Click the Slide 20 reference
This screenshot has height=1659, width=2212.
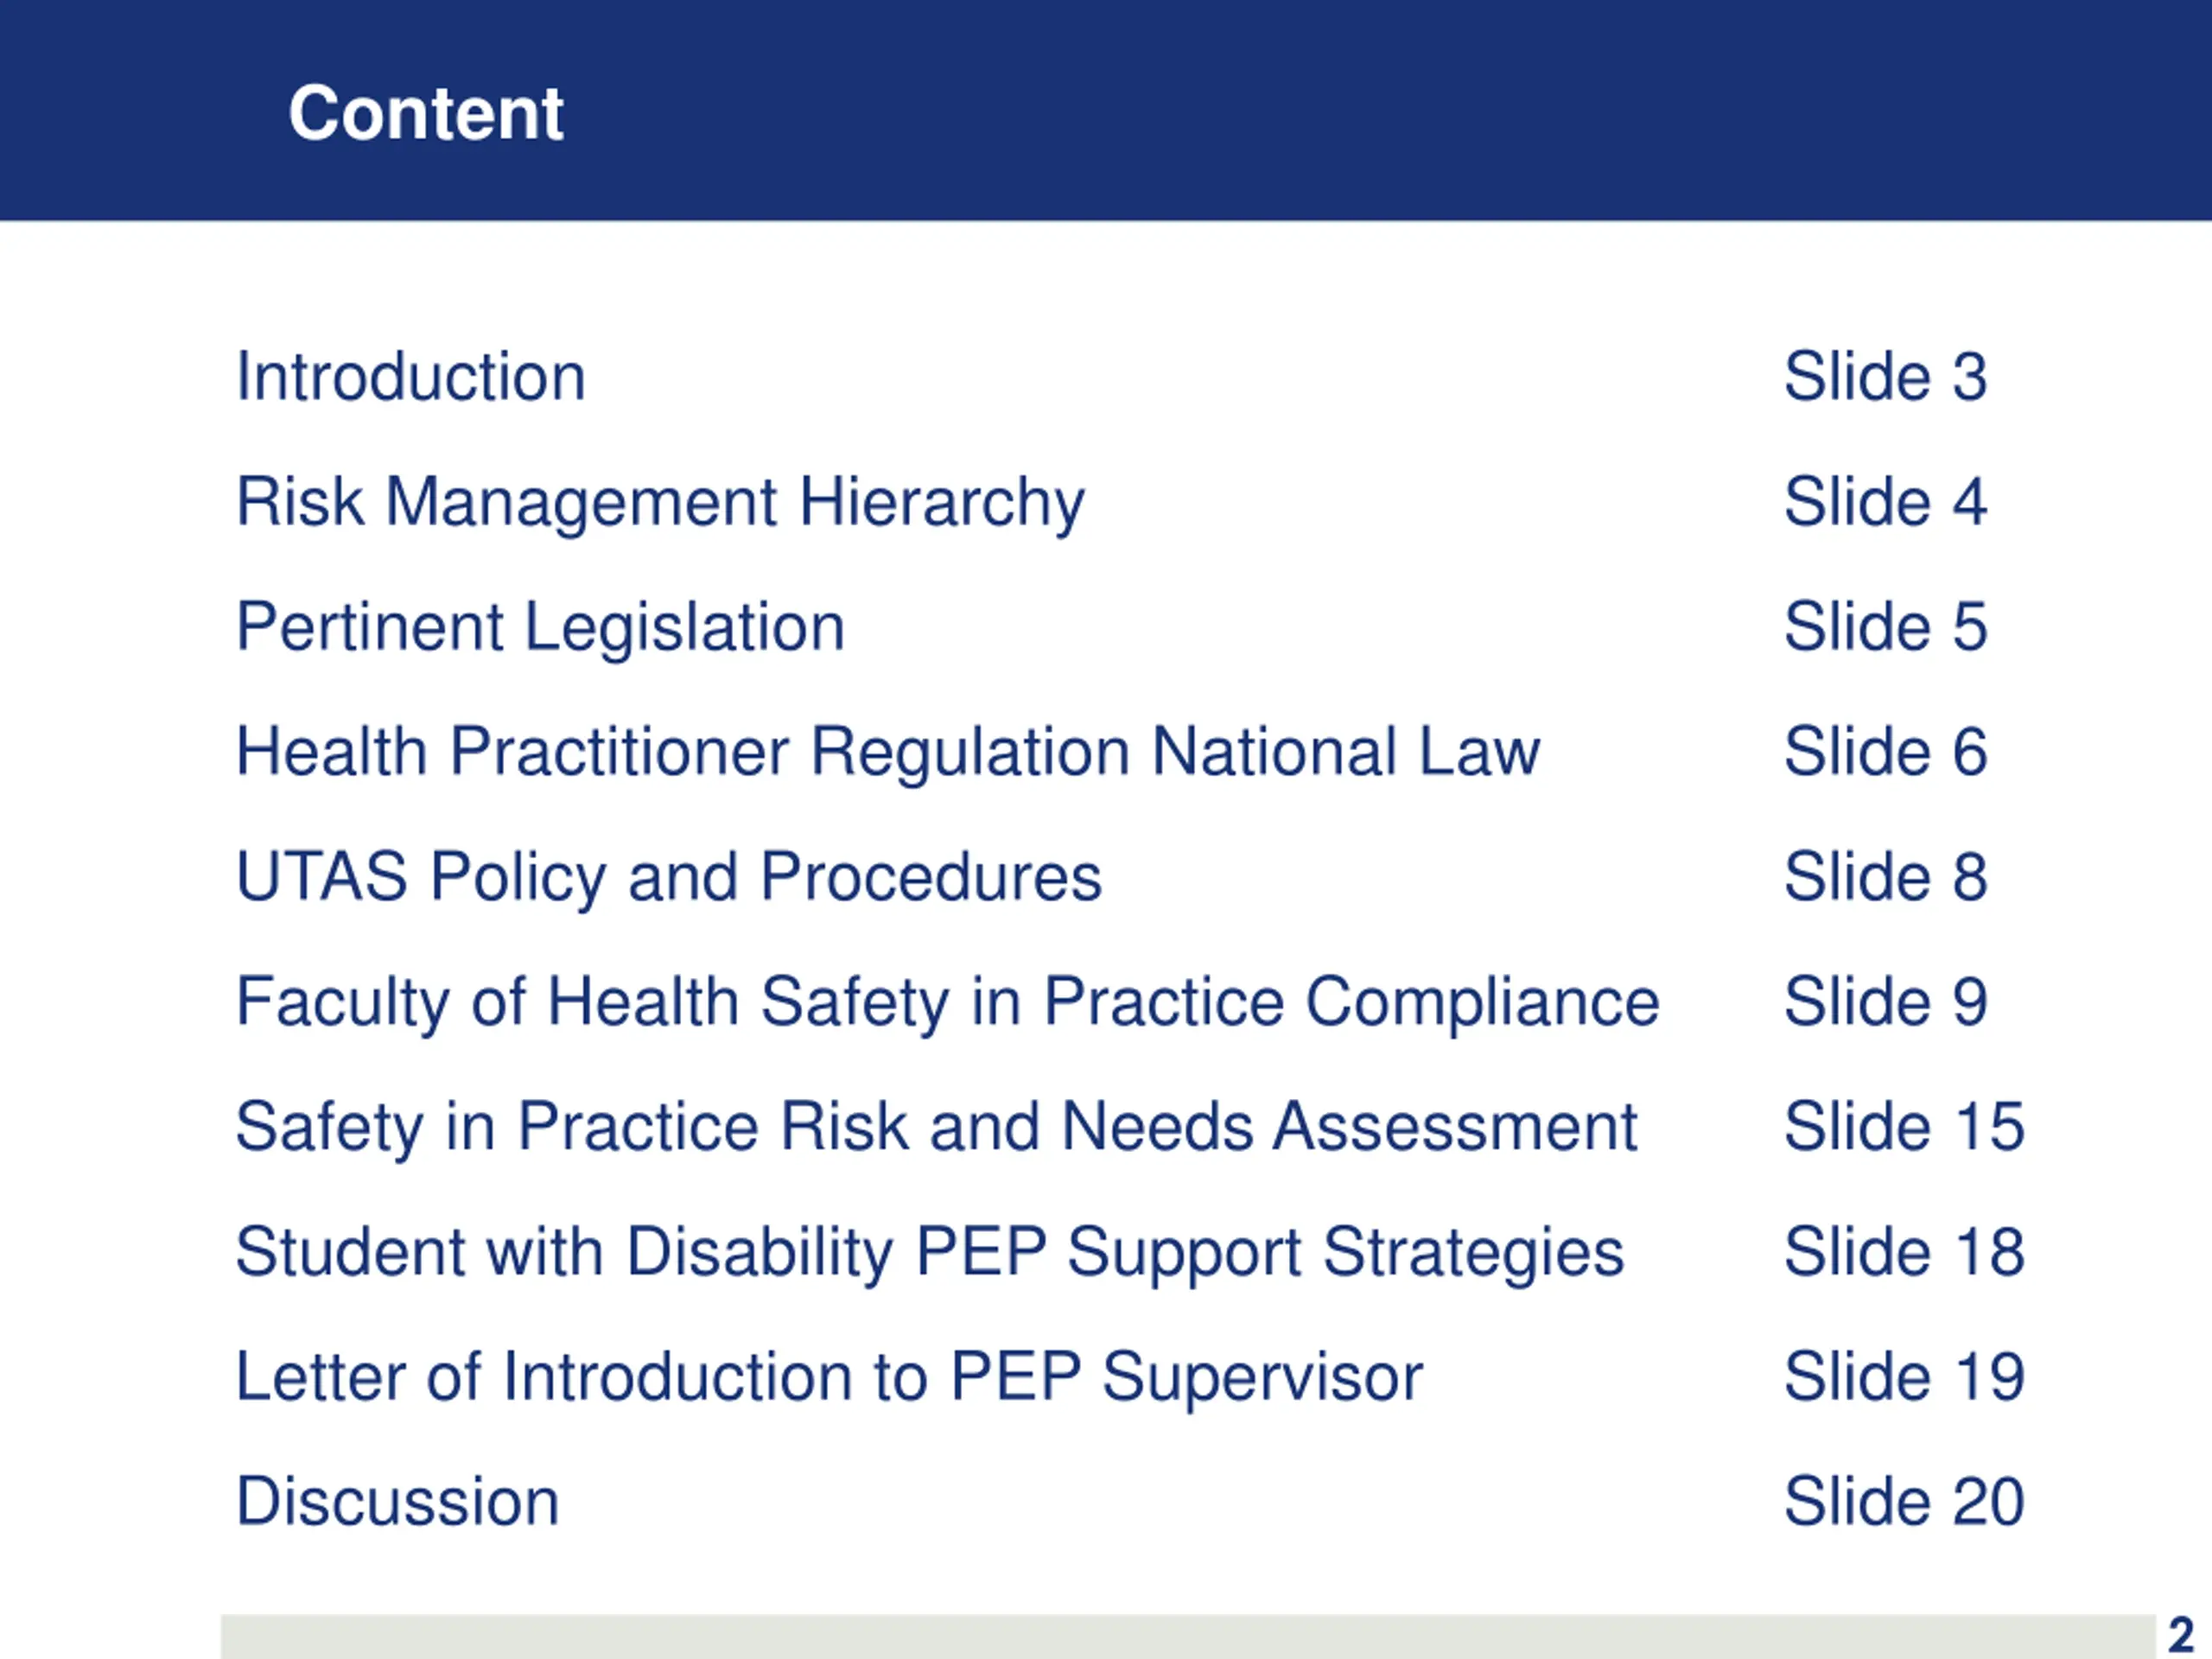point(1904,1502)
